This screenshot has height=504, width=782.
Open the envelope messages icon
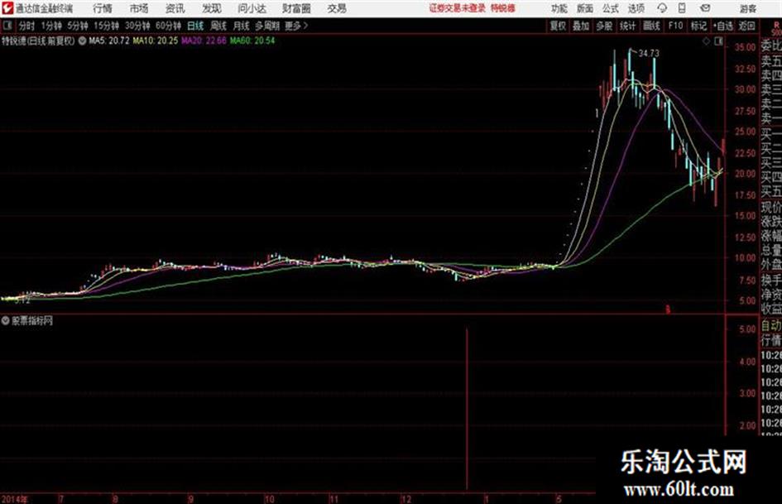pos(705,8)
